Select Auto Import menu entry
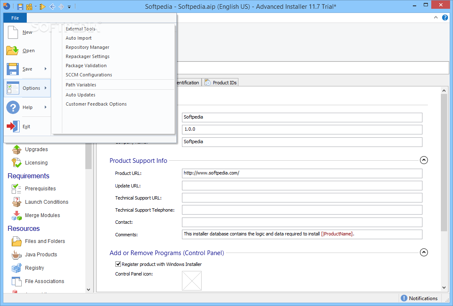Viewport: 453px width, 306px height. click(79, 38)
